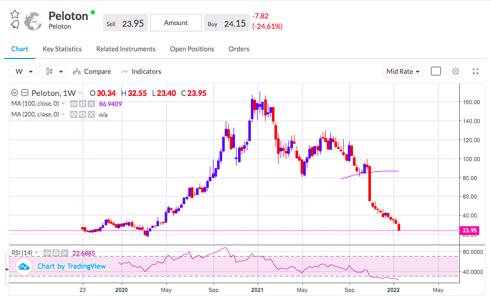Viewport: 491px width, 296px height.
Task: Toggle the empty square box beside Mid Rate
Action: click(x=436, y=71)
